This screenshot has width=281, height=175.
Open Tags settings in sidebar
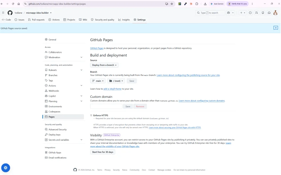click(64, 80)
